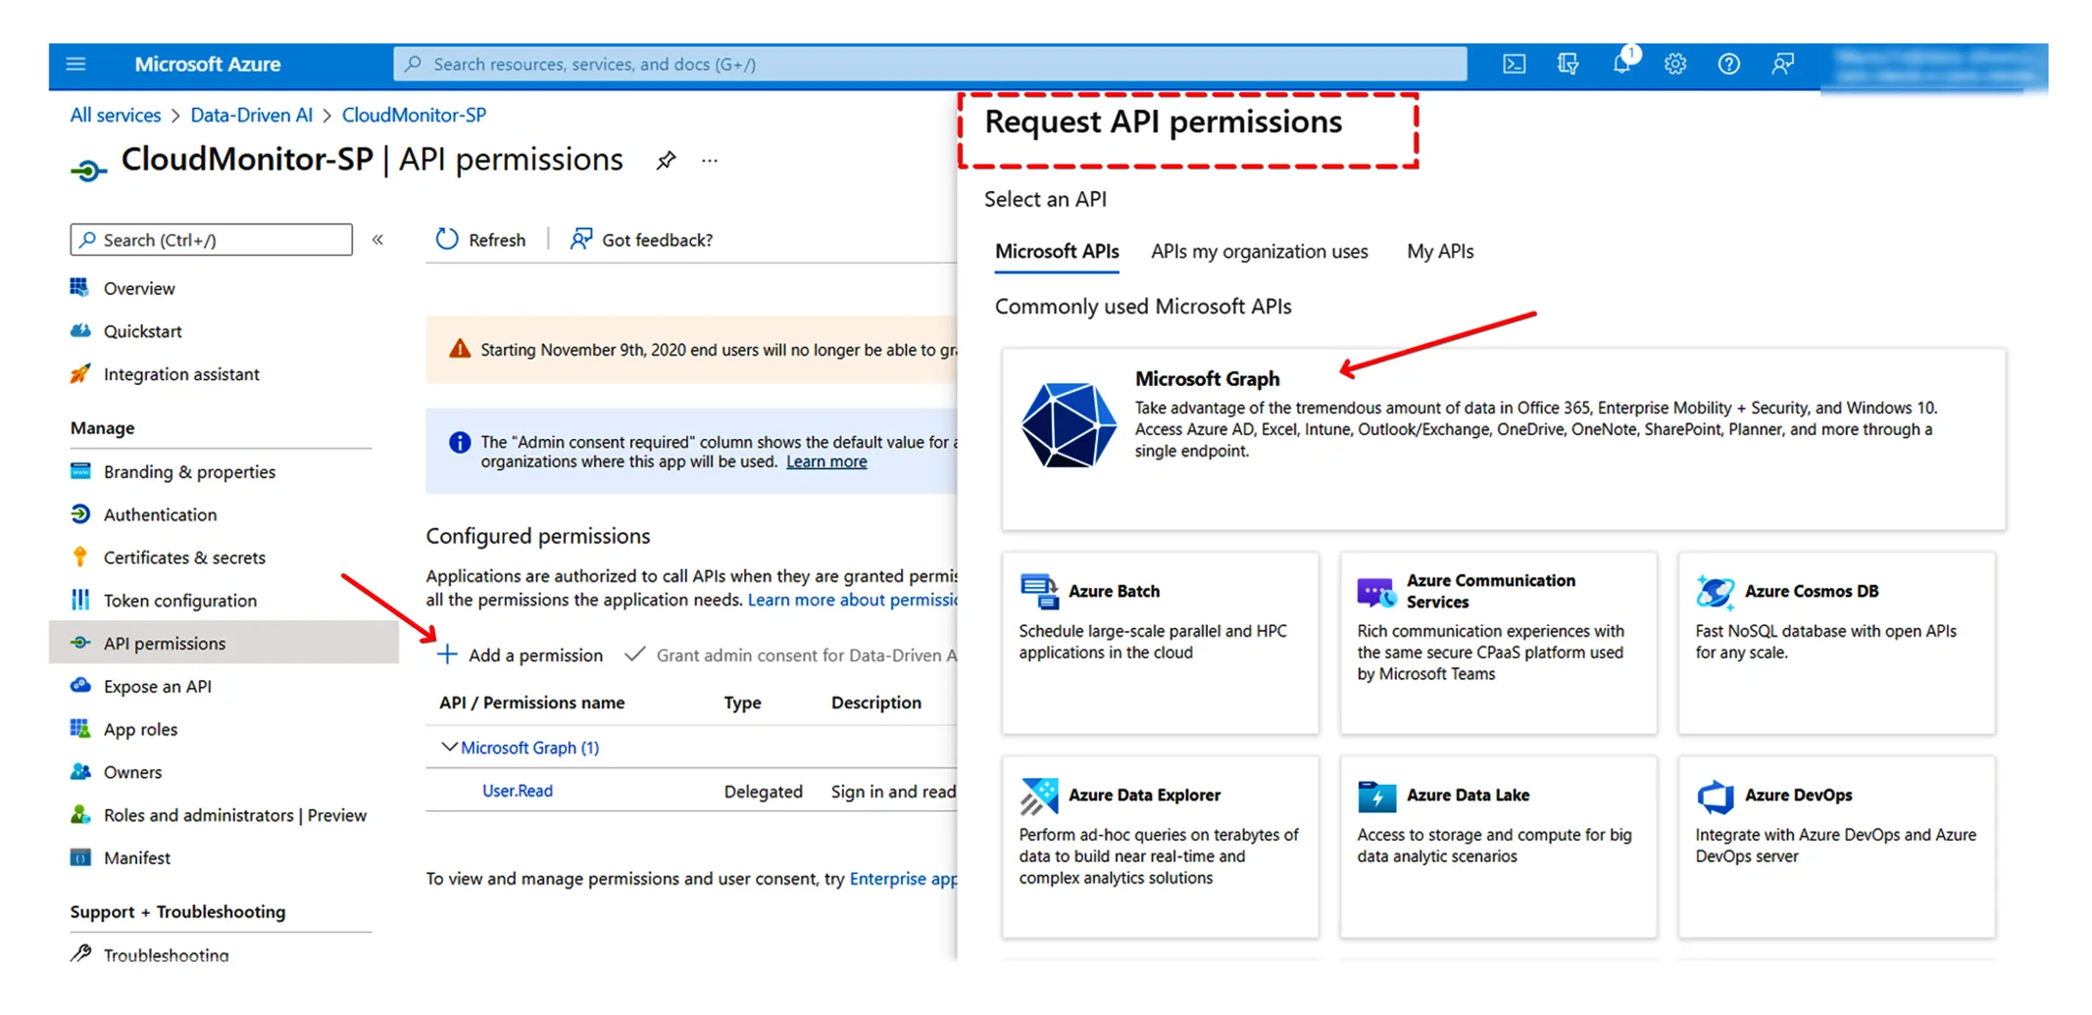This screenshot has width=2092, height=1015.
Task: Click the App roles icon
Action: point(80,728)
